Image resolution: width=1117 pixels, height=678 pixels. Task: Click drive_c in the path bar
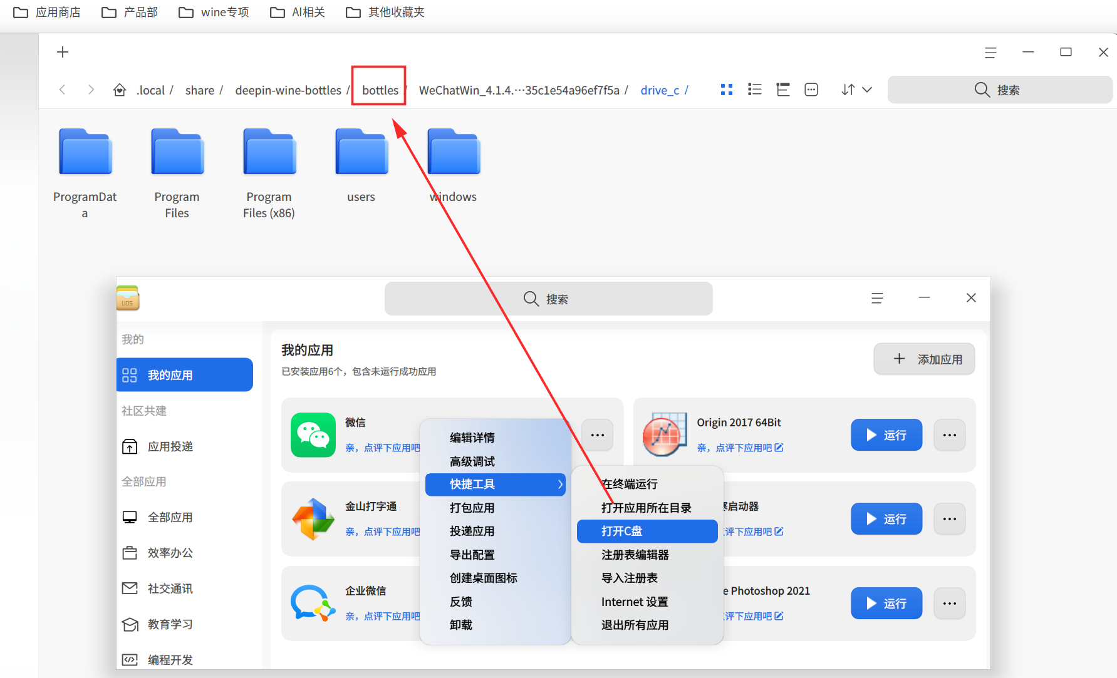click(660, 90)
